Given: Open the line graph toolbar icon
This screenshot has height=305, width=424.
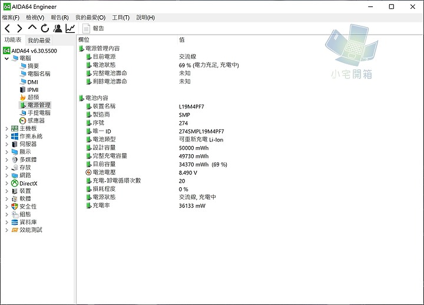Looking at the screenshot, I should (70, 28).
